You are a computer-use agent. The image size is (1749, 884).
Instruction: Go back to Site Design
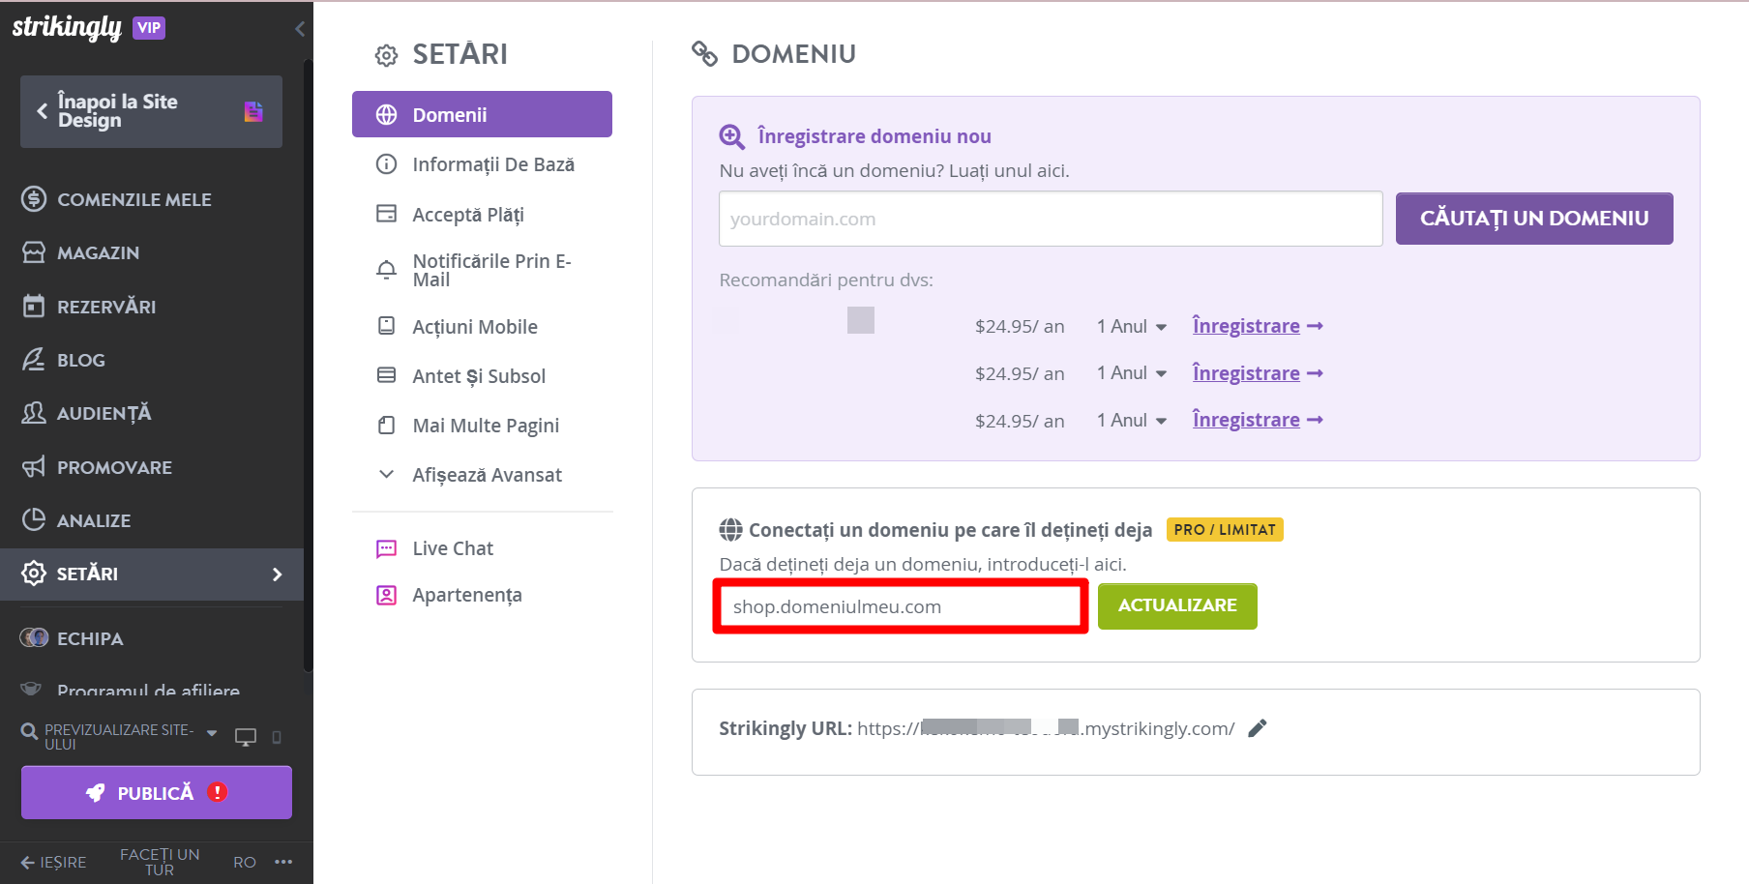tap(151, 111)
